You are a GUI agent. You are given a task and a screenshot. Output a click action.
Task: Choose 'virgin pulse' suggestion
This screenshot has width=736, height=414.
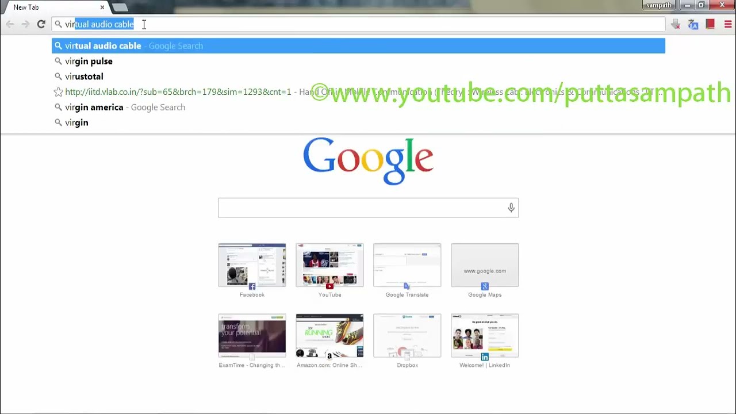358,61
